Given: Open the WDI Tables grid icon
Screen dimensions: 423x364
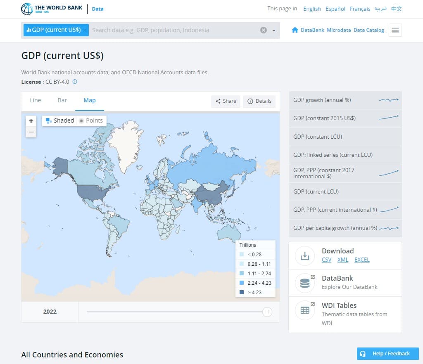Looking at the screenshot, I should tap(305, 310).
